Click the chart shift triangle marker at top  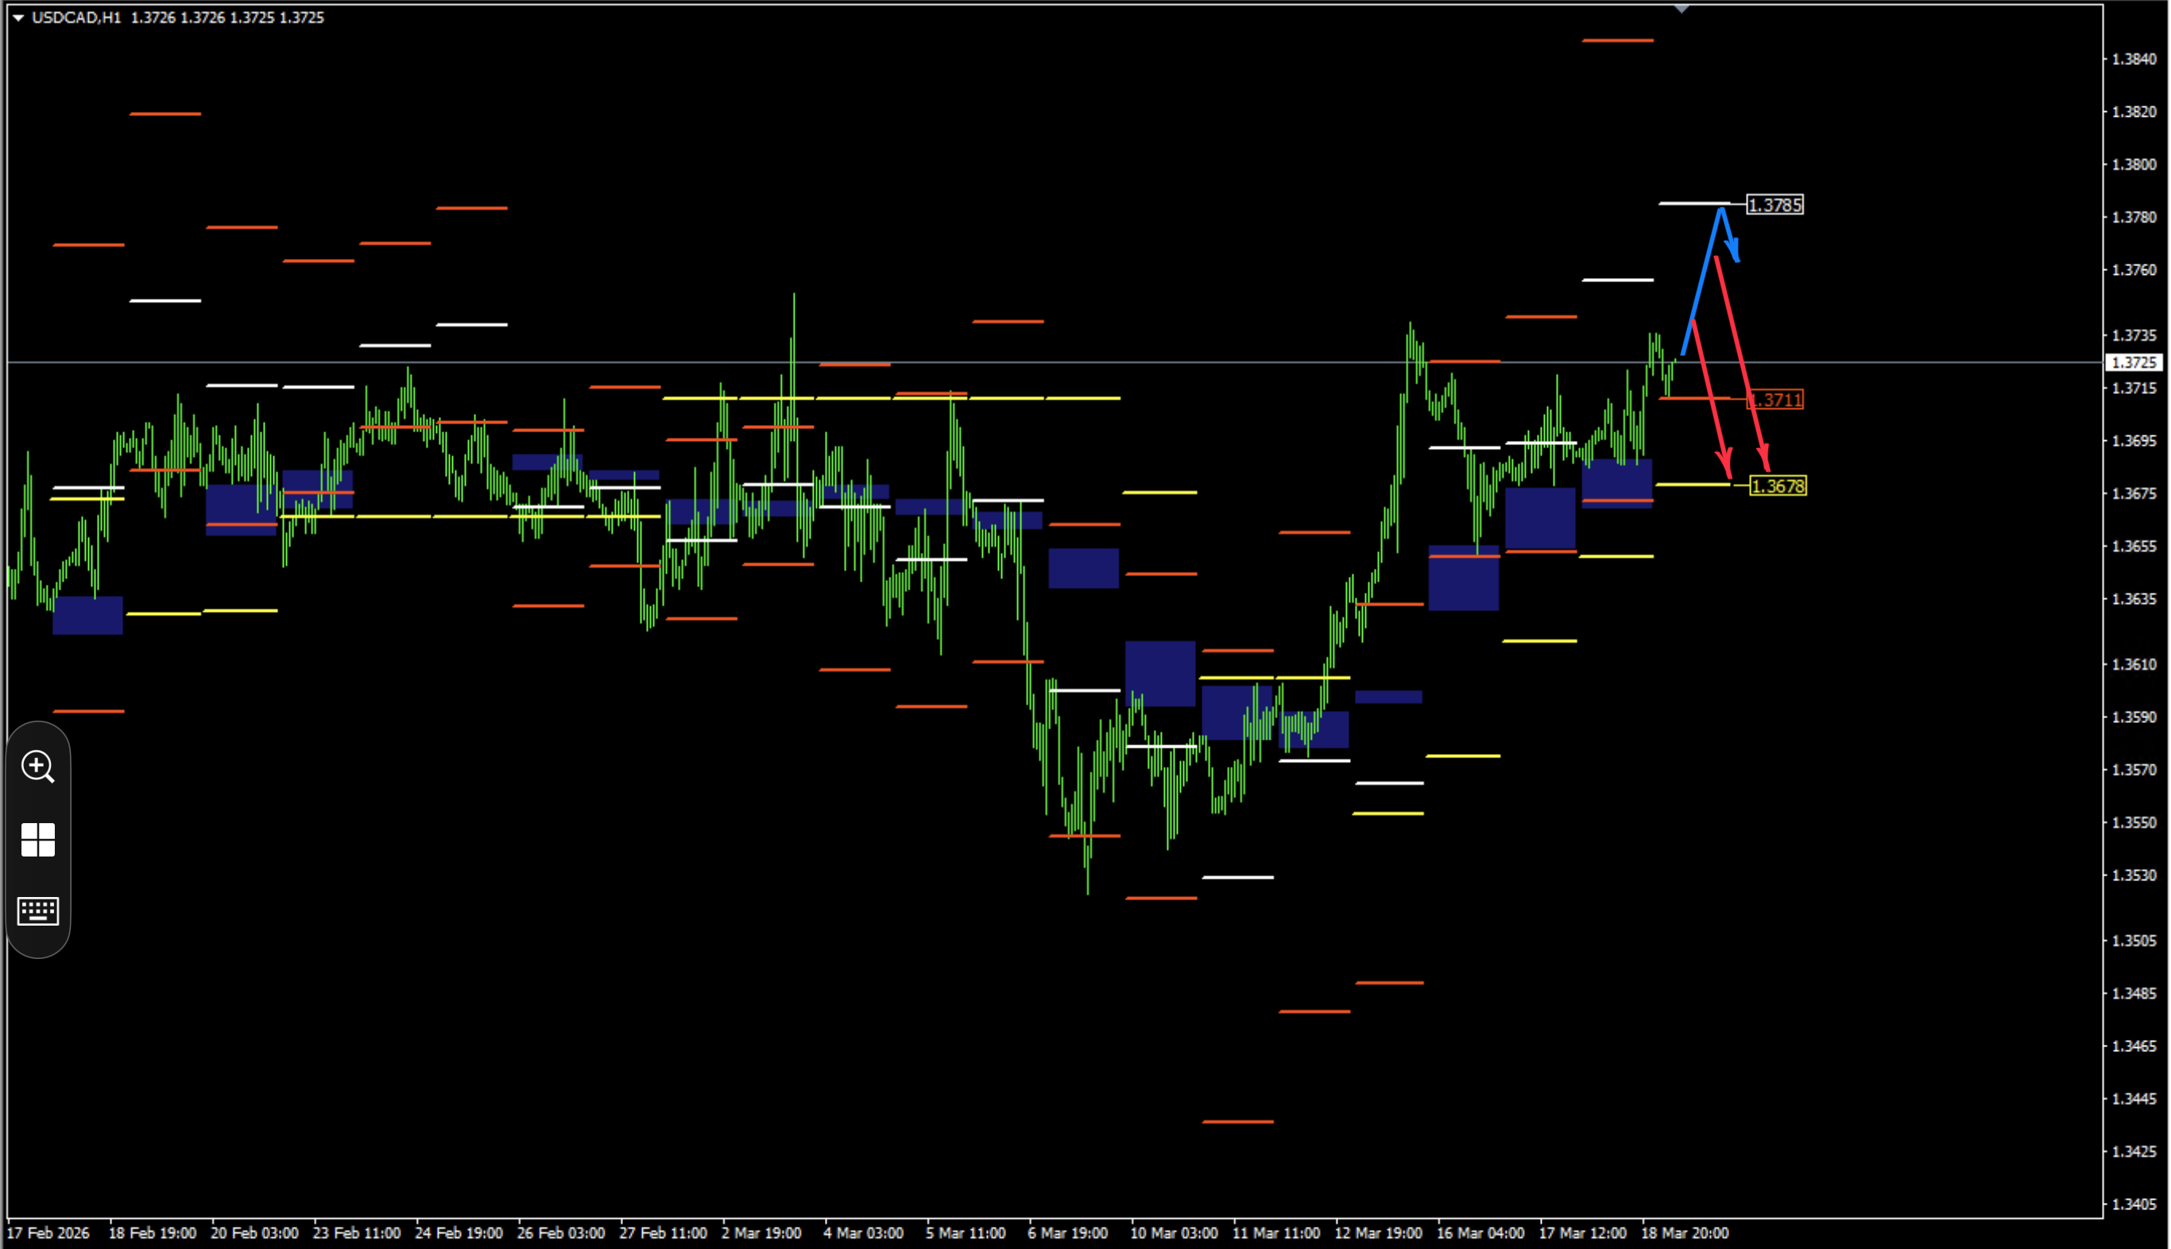click(1681, 10)
